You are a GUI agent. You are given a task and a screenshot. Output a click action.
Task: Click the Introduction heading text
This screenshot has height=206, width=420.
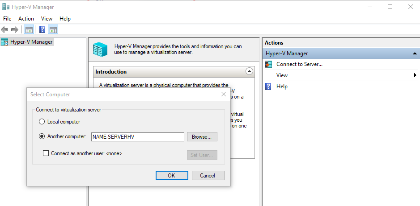click(111, 72)
